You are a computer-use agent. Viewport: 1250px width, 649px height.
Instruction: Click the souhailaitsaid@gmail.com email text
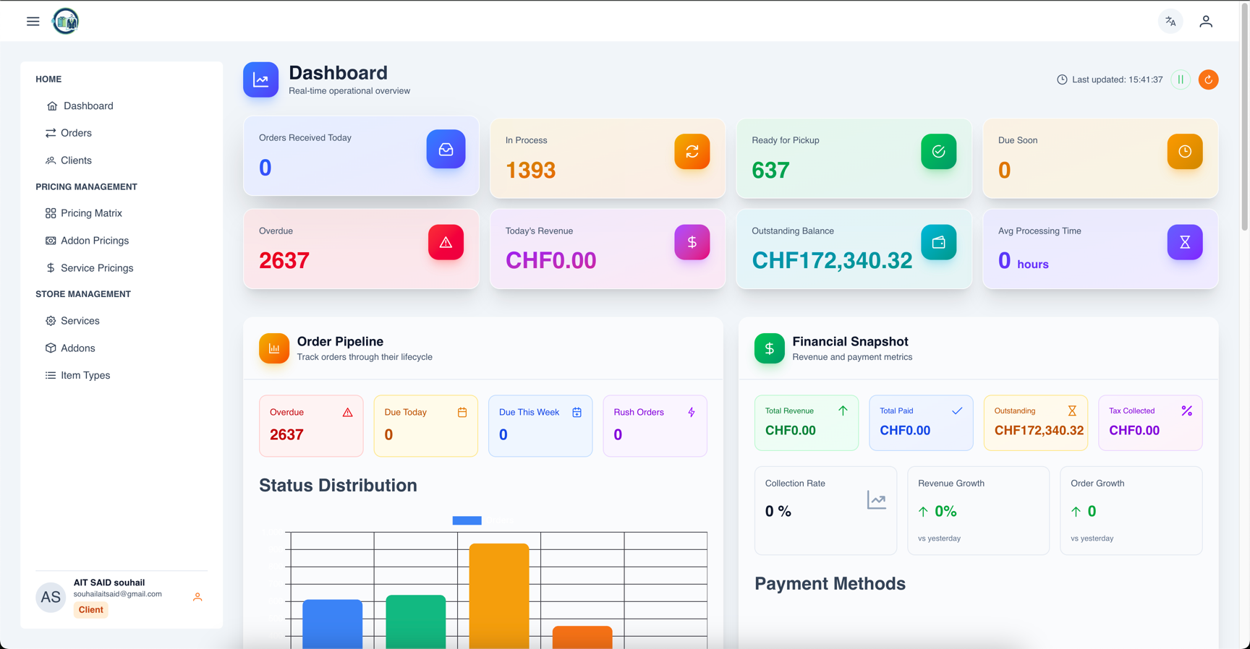coord(117,594)
